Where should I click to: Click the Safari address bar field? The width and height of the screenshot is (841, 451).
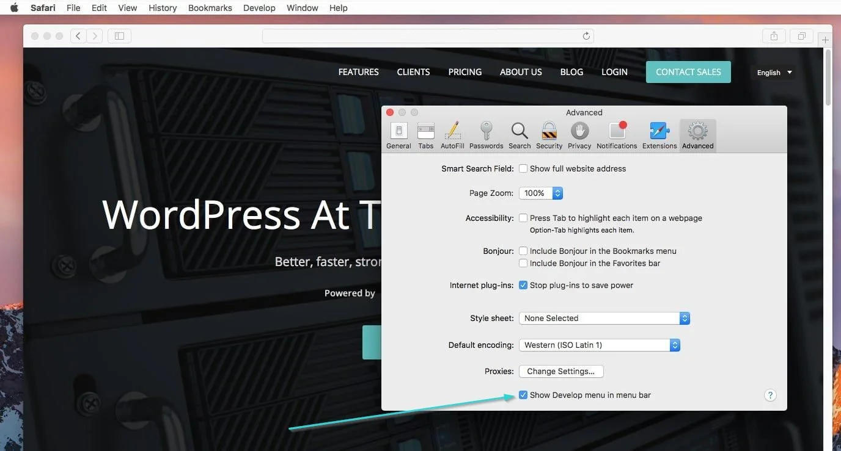point(428,36)
